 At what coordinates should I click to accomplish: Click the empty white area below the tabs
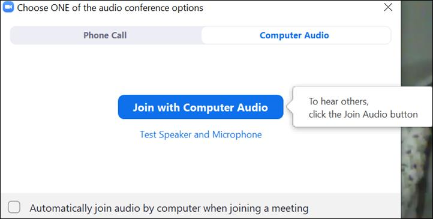click(200, 69)
